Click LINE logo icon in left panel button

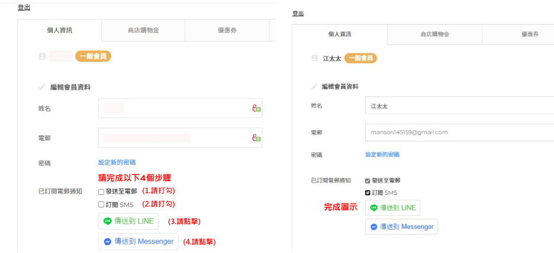(x=107, y=221)
